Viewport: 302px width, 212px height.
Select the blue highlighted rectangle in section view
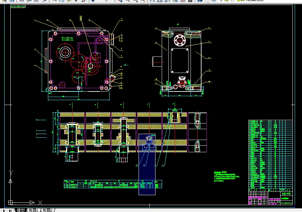tap(147, 164)
